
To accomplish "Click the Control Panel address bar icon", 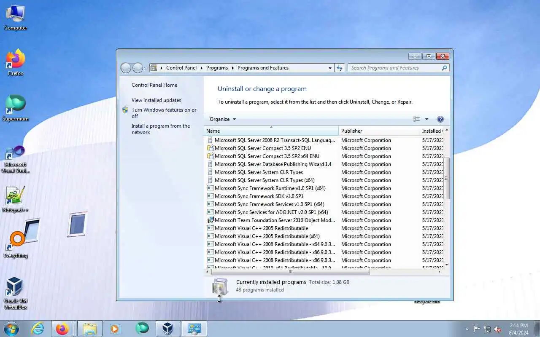I will tap(154, 68).
